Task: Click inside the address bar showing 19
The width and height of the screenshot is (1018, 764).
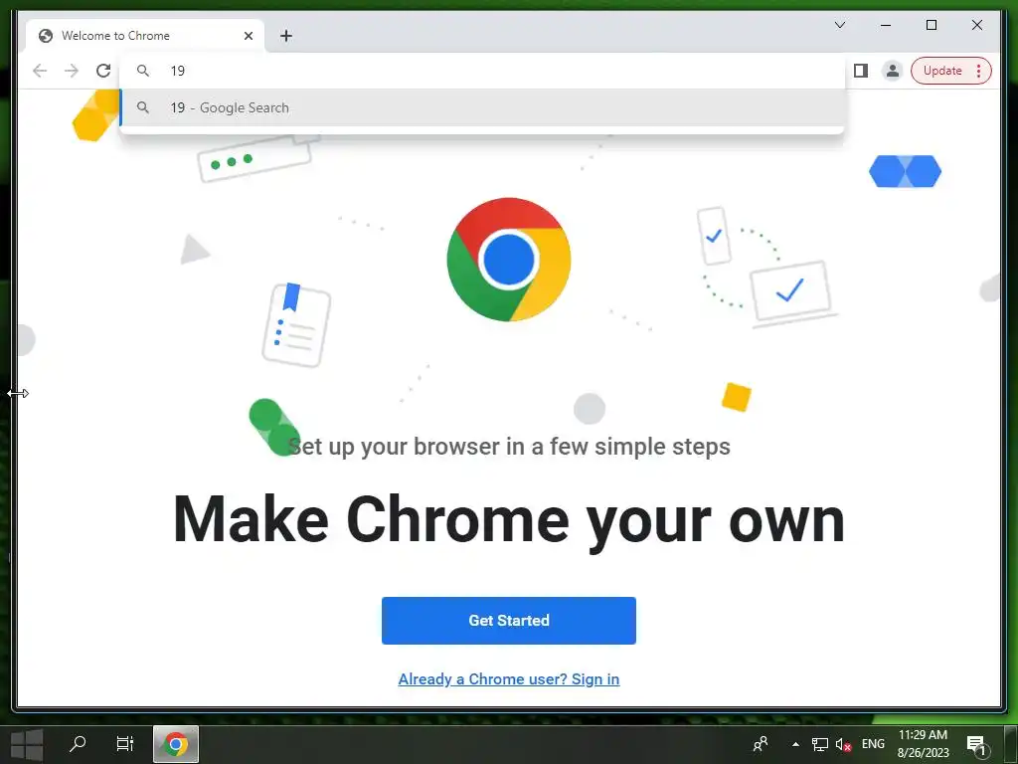Action: (482, 71)
